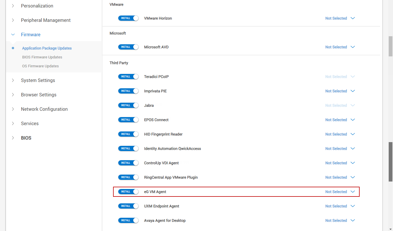
Task: Click the lower page scrollbar thumb
Action: [390, 162]
